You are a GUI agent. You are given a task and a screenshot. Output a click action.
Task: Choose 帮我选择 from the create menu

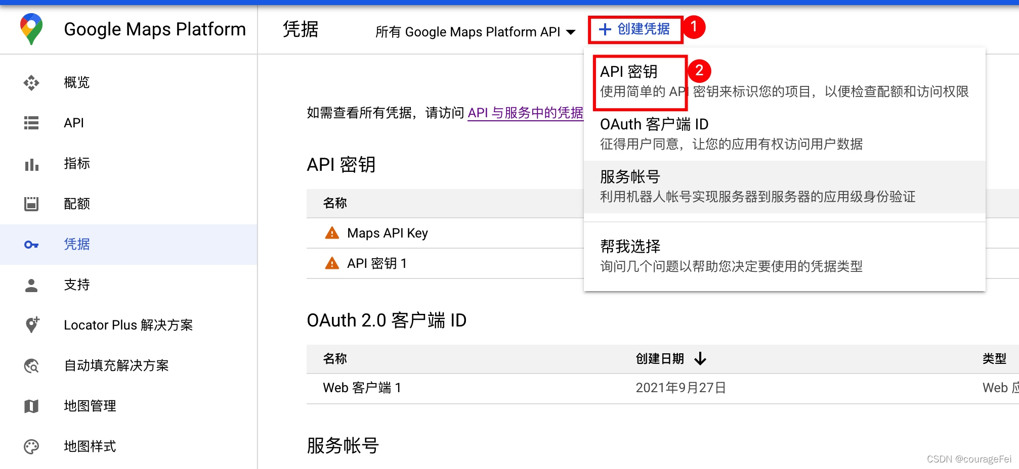tap(784, 256)
